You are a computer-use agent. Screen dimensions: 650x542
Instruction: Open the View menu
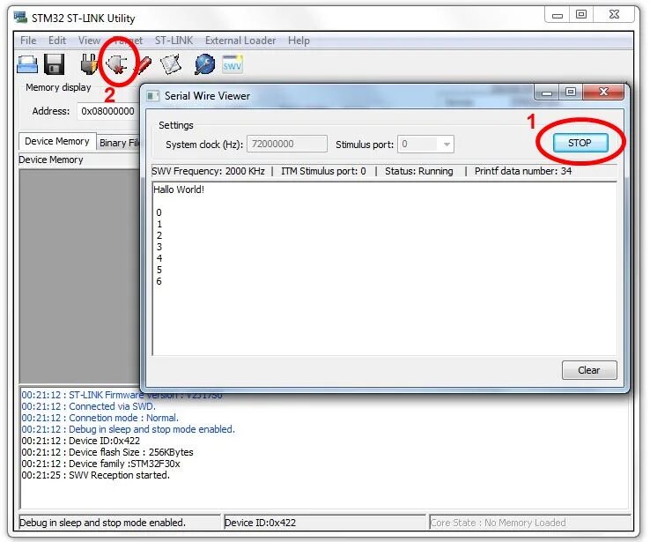click(89, 41)
